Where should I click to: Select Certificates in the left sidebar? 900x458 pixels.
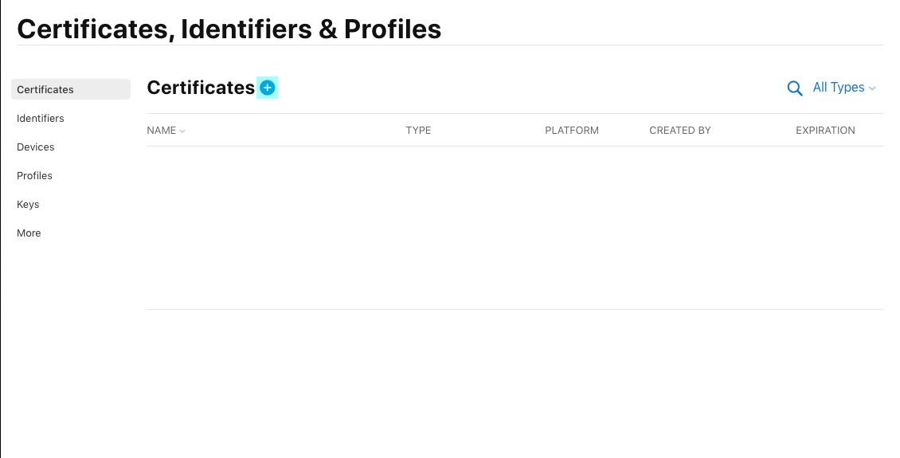pos(45,89)
